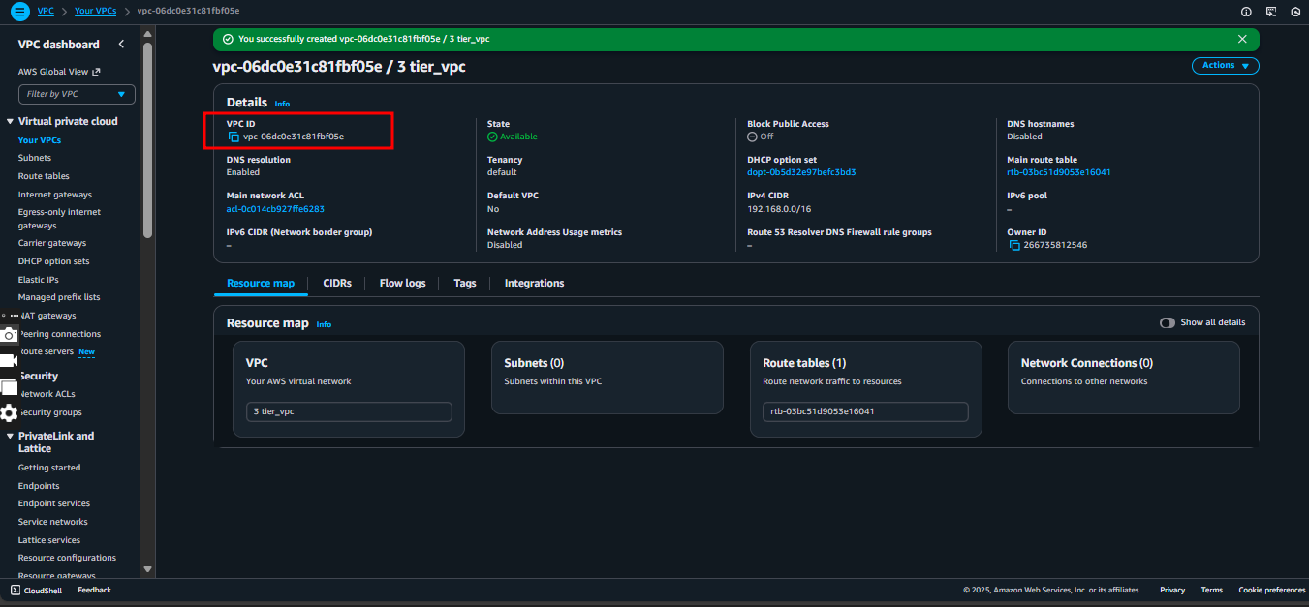Screen dimensions: 1309x607
Task: Open the Privacy link in footer
Action: click(1172, 590)
